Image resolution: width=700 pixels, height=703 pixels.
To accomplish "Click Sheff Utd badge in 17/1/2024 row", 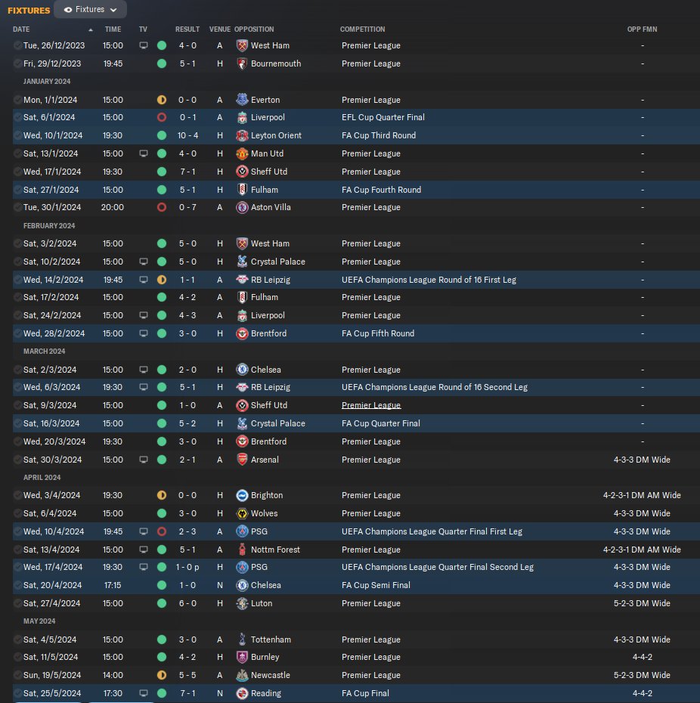I will pos(242,172).
